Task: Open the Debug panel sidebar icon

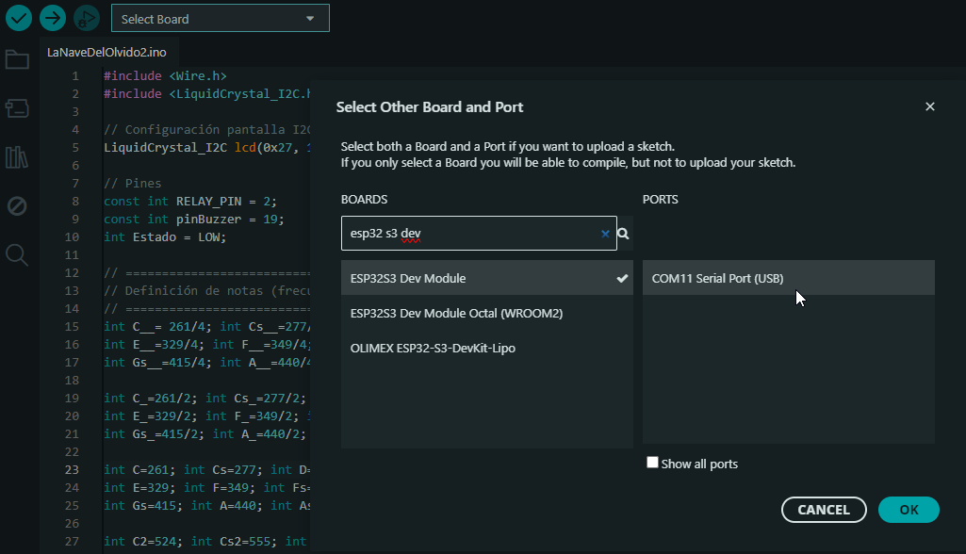Action: (x=17, y=205)
